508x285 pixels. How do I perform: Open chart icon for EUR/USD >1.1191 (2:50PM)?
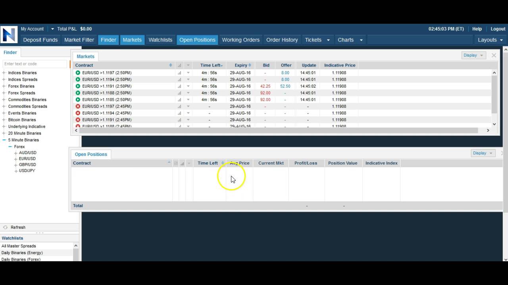point(179,86)
